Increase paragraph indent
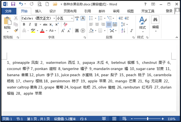The width and height of the screenshot is (181, 122). [x=127, y=18]
